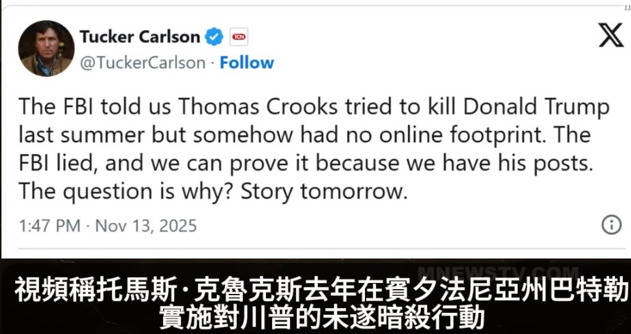Open the red TCN affiliation badge
The image size is (631, 334).
tap(239, 37)
